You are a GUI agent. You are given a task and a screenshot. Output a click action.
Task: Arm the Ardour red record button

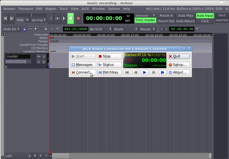click(78, 19)
